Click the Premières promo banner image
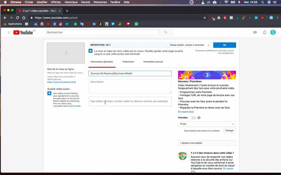 coord(207,75)
